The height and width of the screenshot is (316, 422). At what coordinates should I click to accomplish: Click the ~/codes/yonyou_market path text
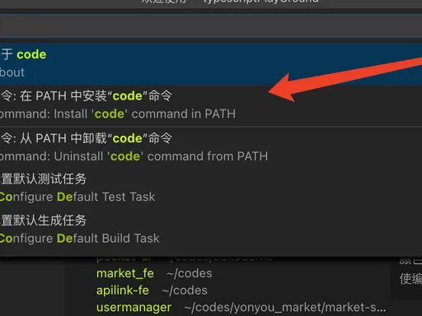tap(285, 308)
